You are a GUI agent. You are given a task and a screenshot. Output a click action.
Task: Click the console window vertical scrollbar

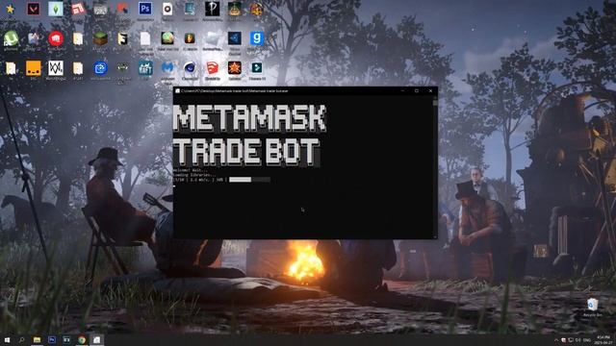pyautogui.click(x=435, y=166)
